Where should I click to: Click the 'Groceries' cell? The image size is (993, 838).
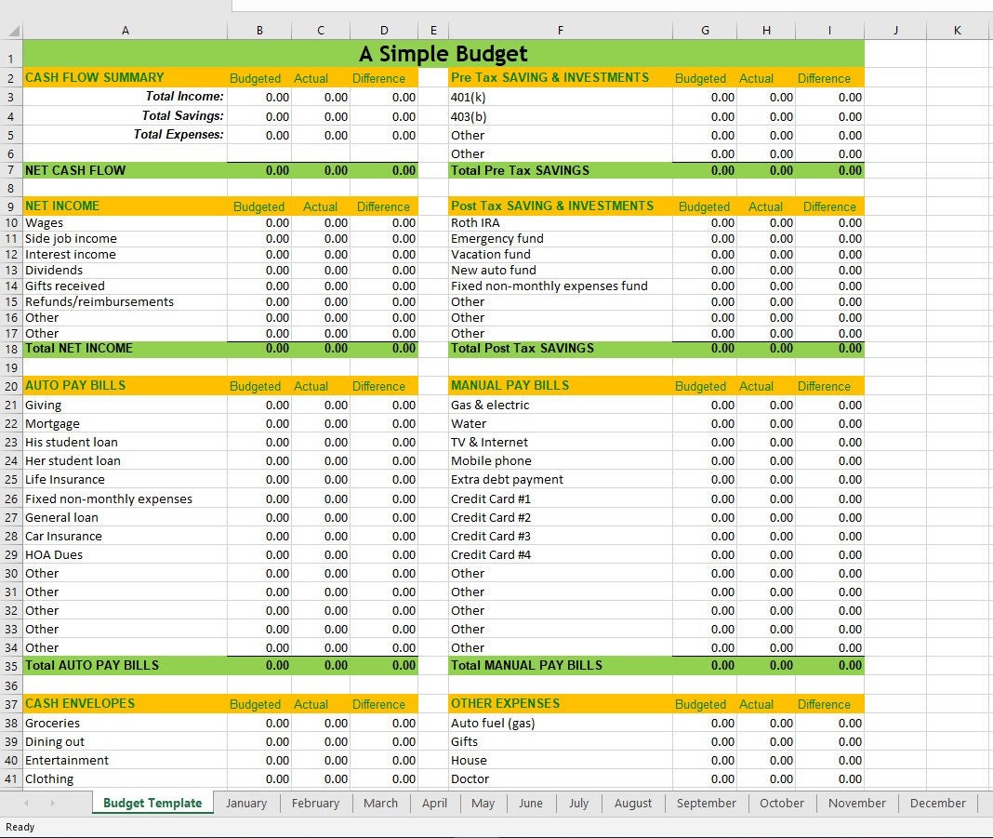click(125, 724)
